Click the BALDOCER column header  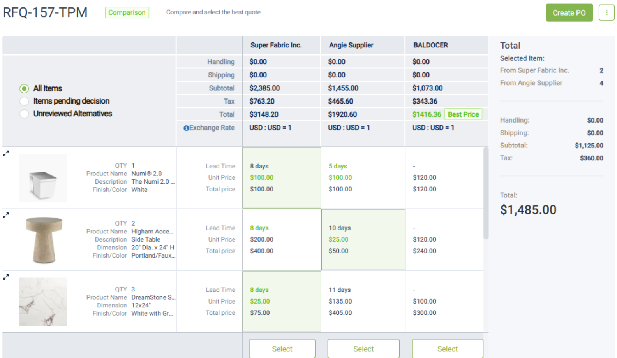[430, 45]
